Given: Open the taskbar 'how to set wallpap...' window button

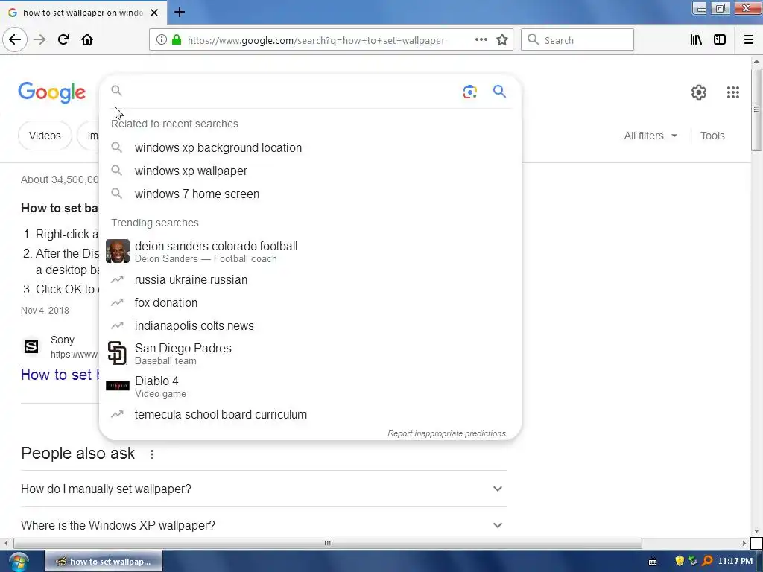Looking at the screenshot, I should (x=104, y=562).
